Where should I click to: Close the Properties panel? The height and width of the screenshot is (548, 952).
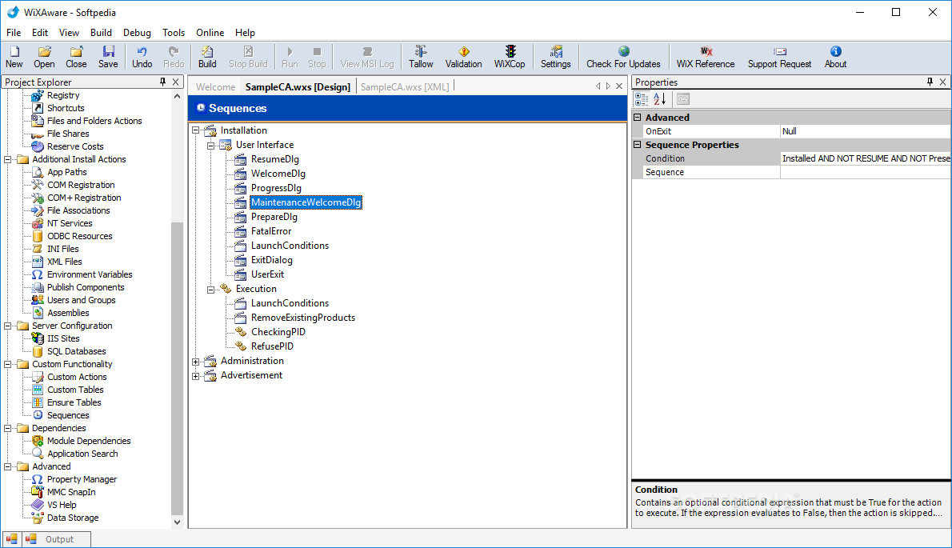pos(943,82)
